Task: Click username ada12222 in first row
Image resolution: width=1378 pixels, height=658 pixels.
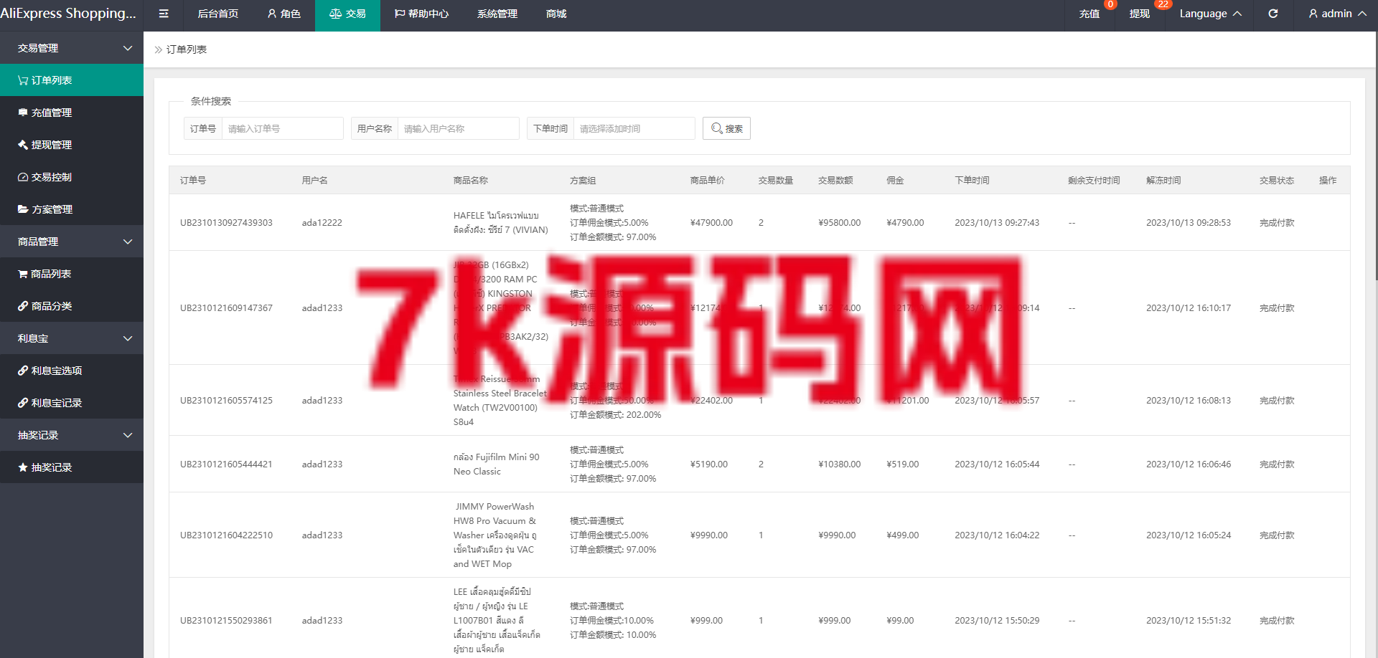Action: pyautogui.click(x=322, y=223)
